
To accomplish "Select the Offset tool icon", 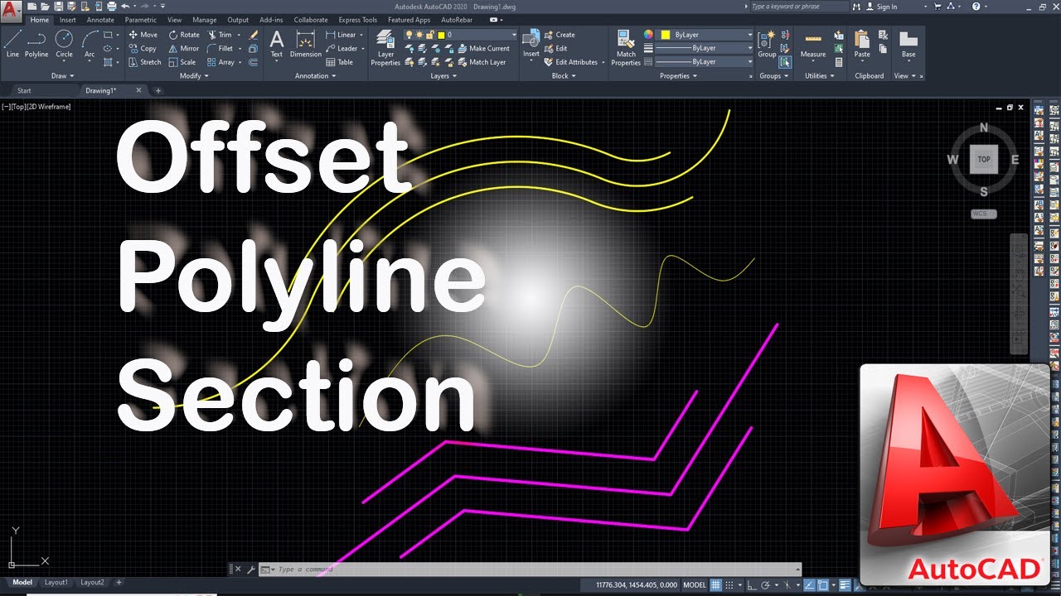I will (x=254, y=62).
